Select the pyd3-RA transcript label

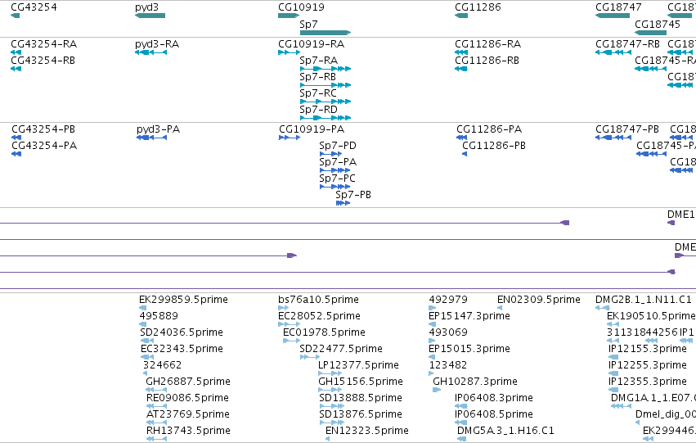(157, 44)
